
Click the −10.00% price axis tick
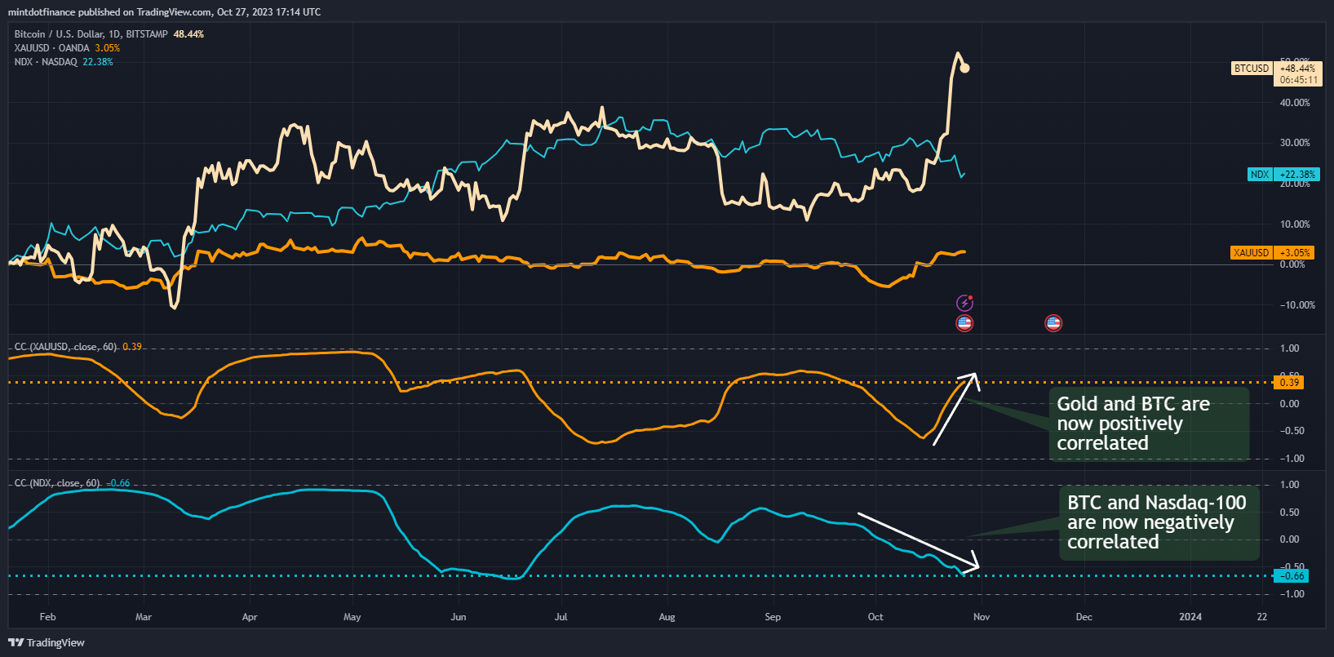tap(1297, 305)
